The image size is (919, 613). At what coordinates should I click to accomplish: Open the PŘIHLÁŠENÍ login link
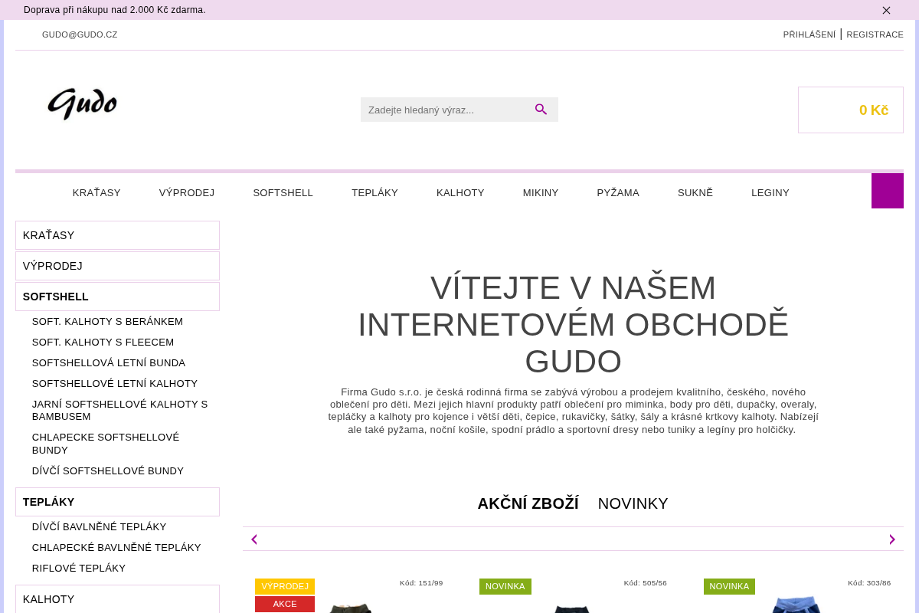click(x=809, y=34)
